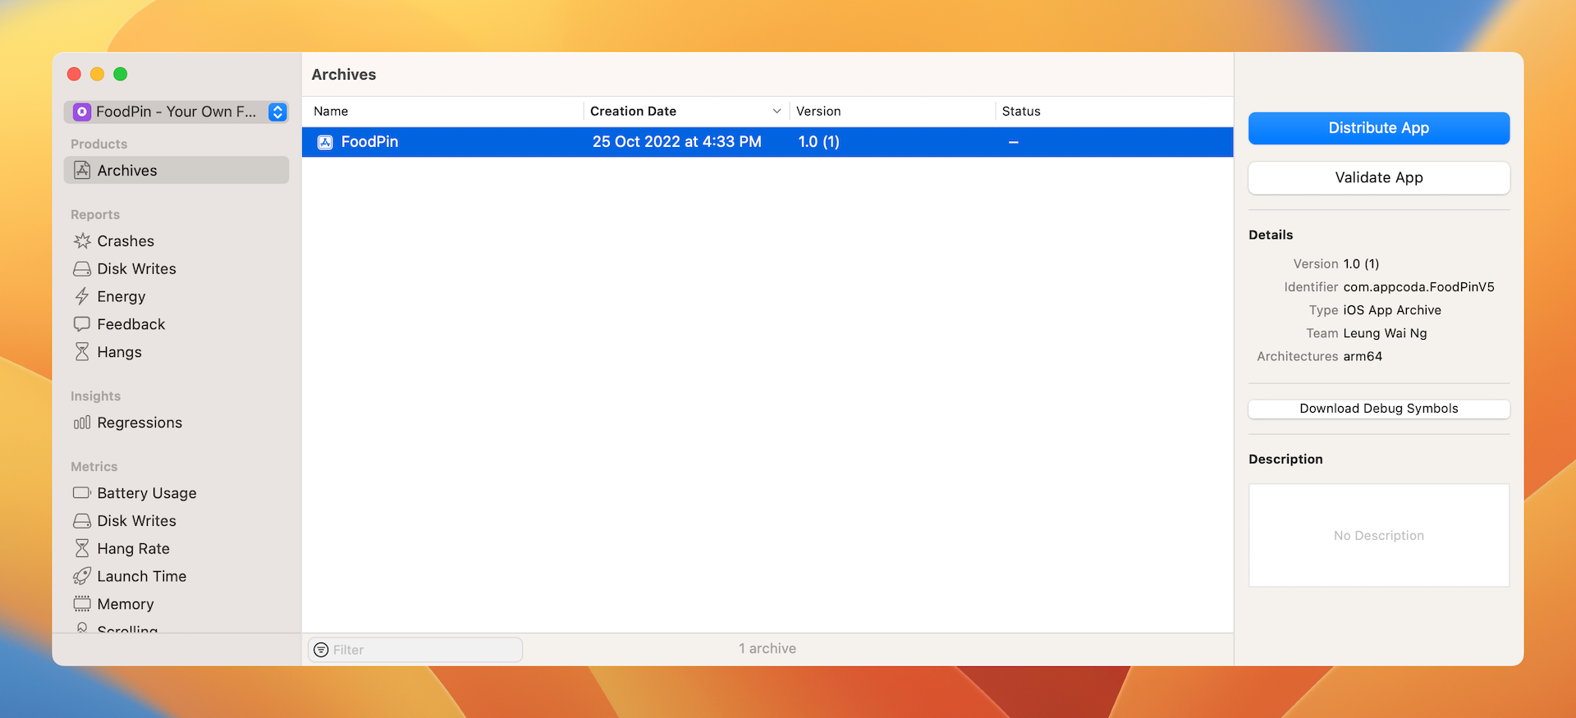The width and height of the screenshot is (1576, 718).
Task: Open the FoodPin product selector dropdown
Action: pos(277,112)
